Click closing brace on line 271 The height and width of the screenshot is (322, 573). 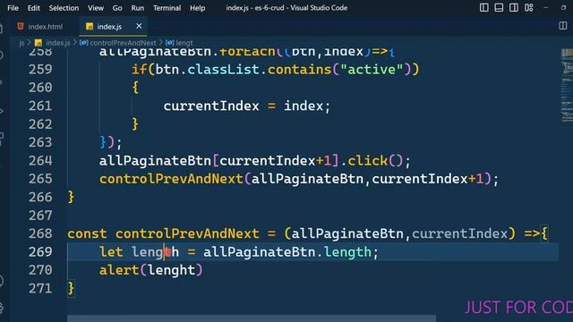[71, 288]
